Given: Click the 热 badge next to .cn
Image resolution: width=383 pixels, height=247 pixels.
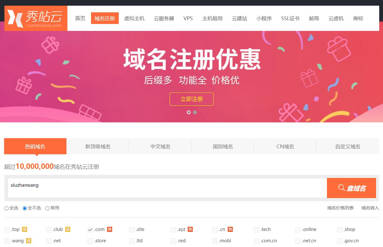Looking at the screenshot, I should (230, 229).
